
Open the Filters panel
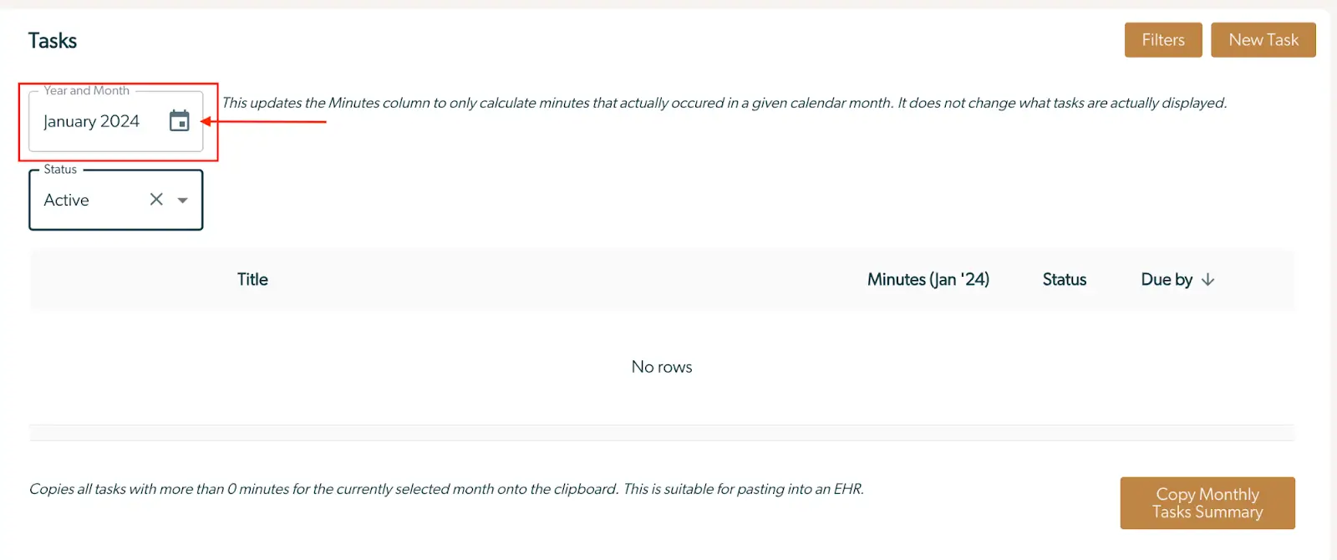[1162, 39]
